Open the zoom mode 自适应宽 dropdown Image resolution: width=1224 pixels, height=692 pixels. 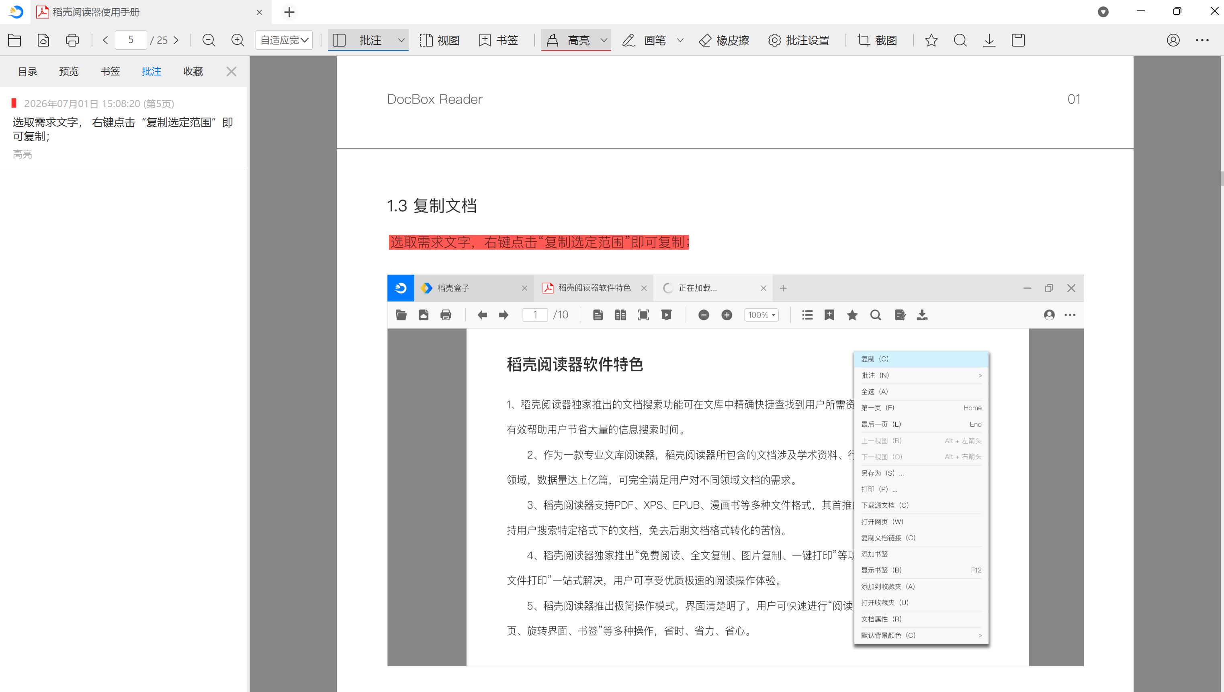coord(284,41)
